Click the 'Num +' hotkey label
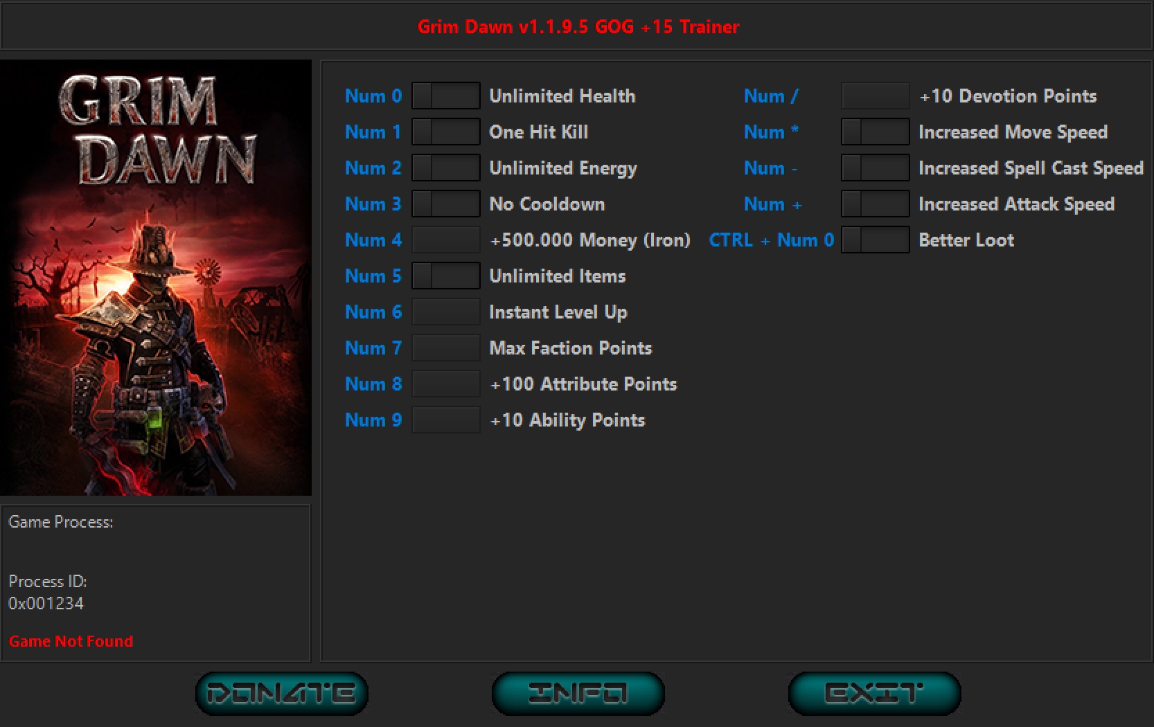The width and height of the screenshot is (1154, 727). pos(773,204)
